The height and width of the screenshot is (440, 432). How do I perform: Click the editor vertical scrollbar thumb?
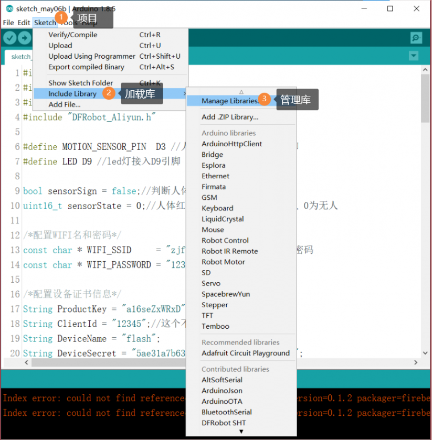coord(425,98)
